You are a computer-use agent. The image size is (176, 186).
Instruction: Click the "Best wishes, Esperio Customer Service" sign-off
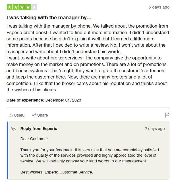(x=57, y=172)
